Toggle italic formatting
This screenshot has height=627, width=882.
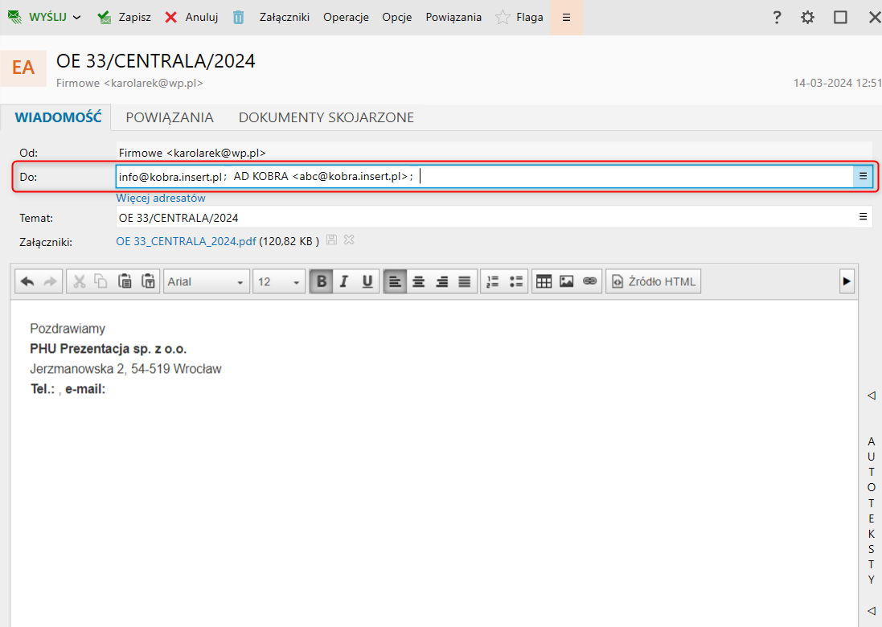[344, 281]
